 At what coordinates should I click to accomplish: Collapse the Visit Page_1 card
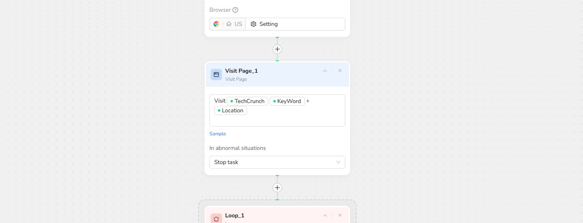[x=325, y=71]
